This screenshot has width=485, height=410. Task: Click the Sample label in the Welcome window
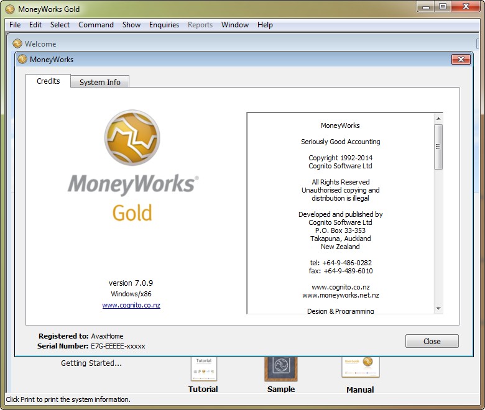281,389
